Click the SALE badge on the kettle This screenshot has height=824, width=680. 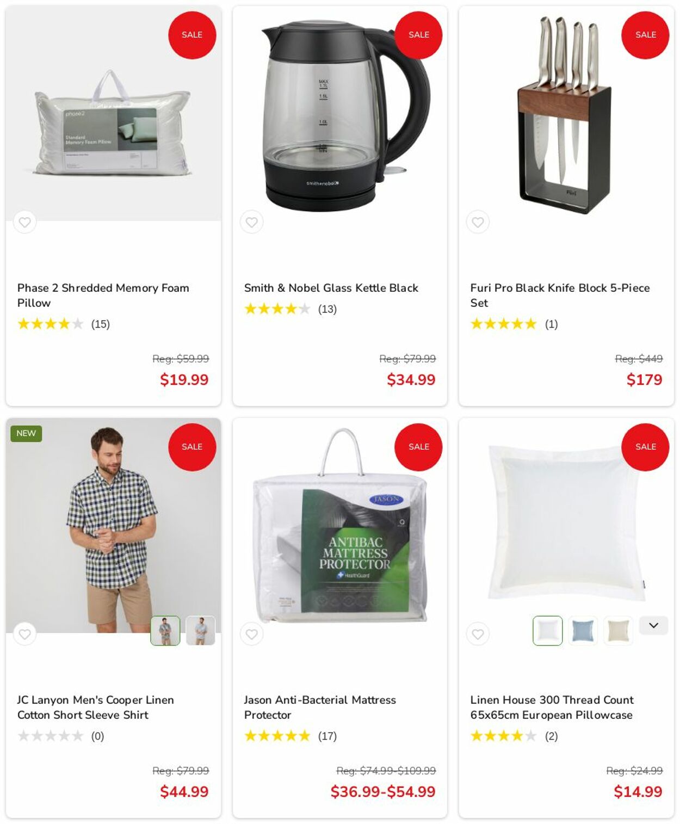click(x=418, y=35)
